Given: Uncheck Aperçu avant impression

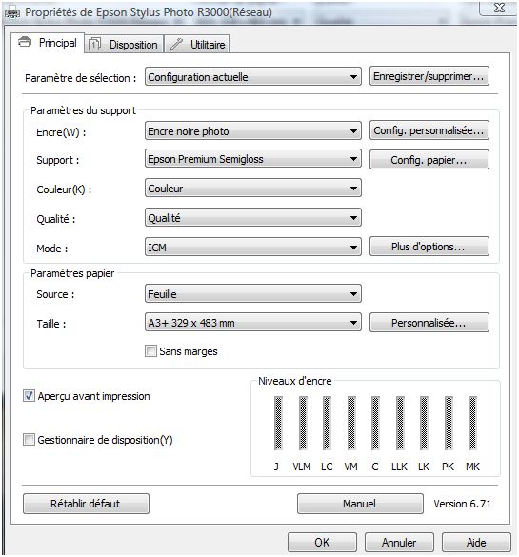Looking at the screenshot, I should [x=29, y=396].
